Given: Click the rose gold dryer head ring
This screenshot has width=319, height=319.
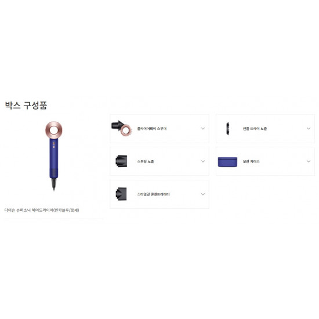Looking at the screenshot, I should tap(54, 130).
